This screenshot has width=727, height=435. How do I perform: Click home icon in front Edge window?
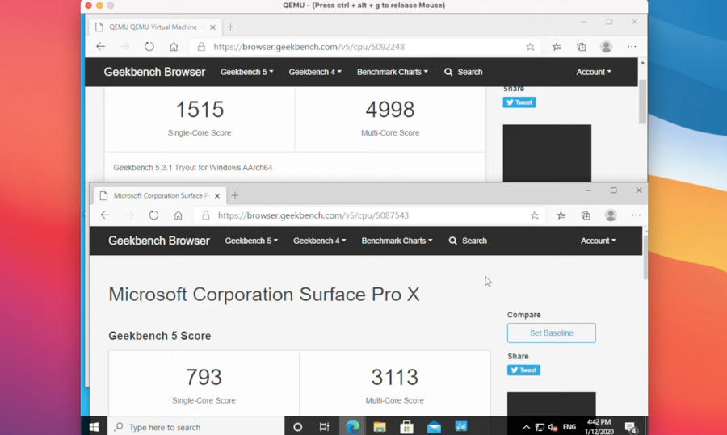pos(178,215)
